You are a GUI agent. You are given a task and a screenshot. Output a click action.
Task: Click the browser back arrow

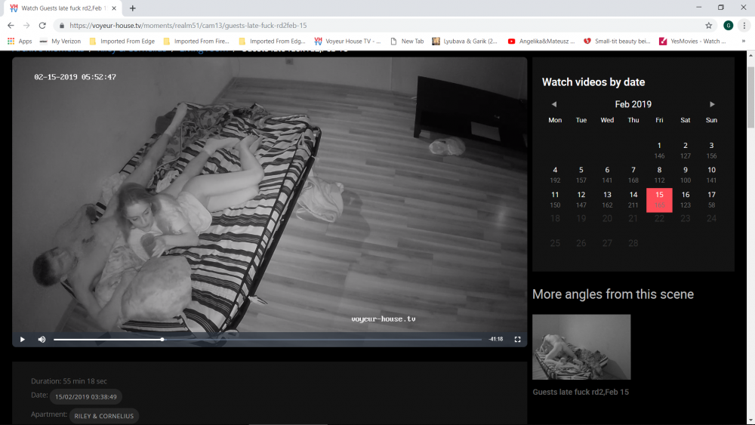click(11, 25)
